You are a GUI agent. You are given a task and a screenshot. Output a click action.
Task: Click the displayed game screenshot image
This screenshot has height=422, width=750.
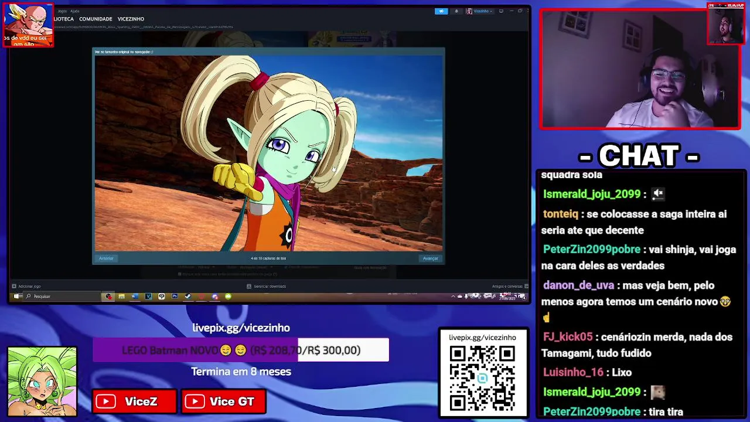[269, 154]
